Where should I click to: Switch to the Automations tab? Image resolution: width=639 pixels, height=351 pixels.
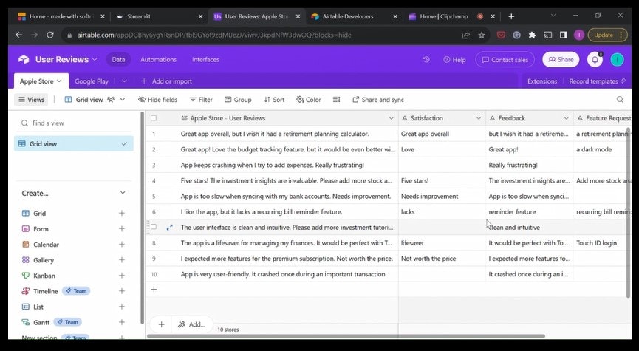tap(158, 60)
